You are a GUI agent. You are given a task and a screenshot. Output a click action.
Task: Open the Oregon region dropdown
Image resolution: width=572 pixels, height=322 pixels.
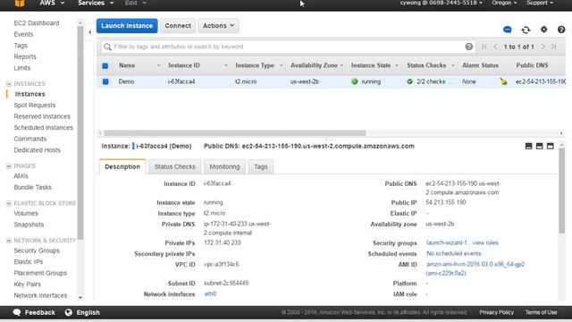[x=504, y=3]
